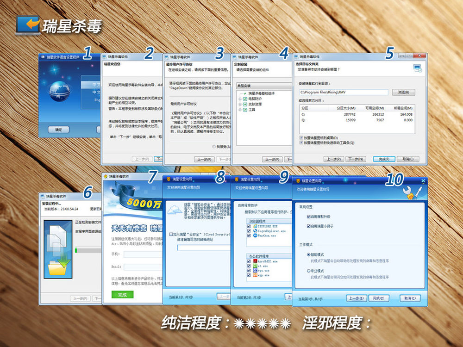463x347 pixels.
Task: Click the Email input field in window 7
Action: 143,267
